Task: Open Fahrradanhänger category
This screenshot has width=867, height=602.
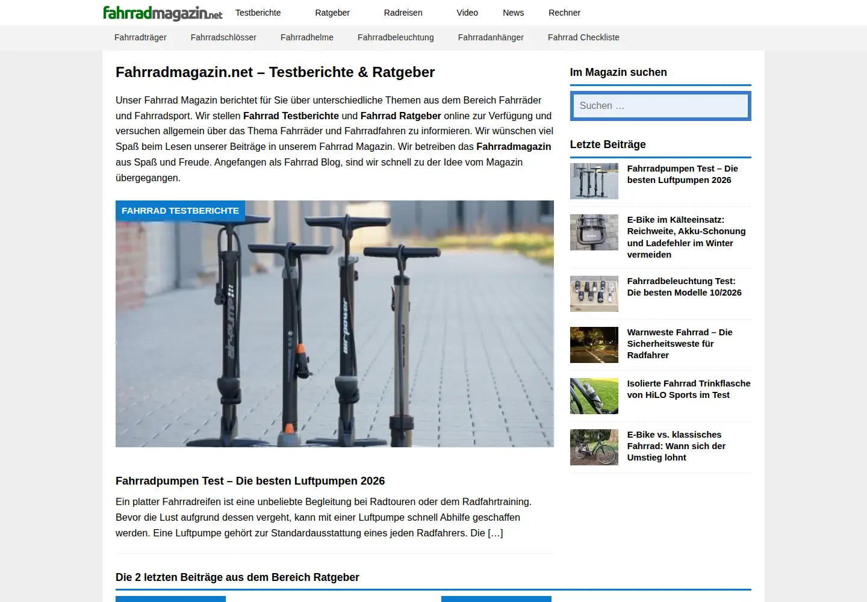Action: point(491,37)
